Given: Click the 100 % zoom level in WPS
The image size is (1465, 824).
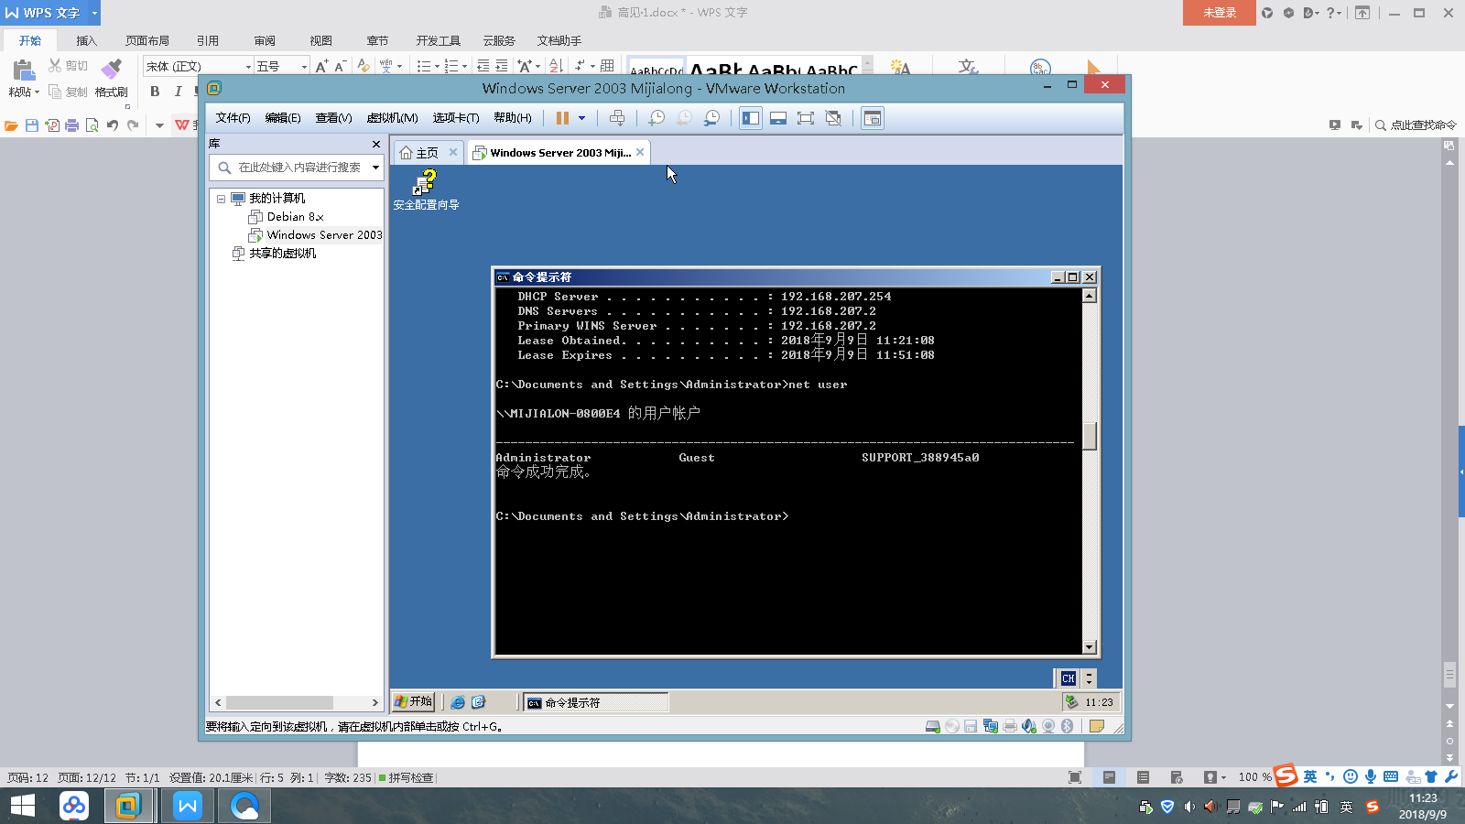Looking at the screenshot, I should click(x=1254, y=777).
